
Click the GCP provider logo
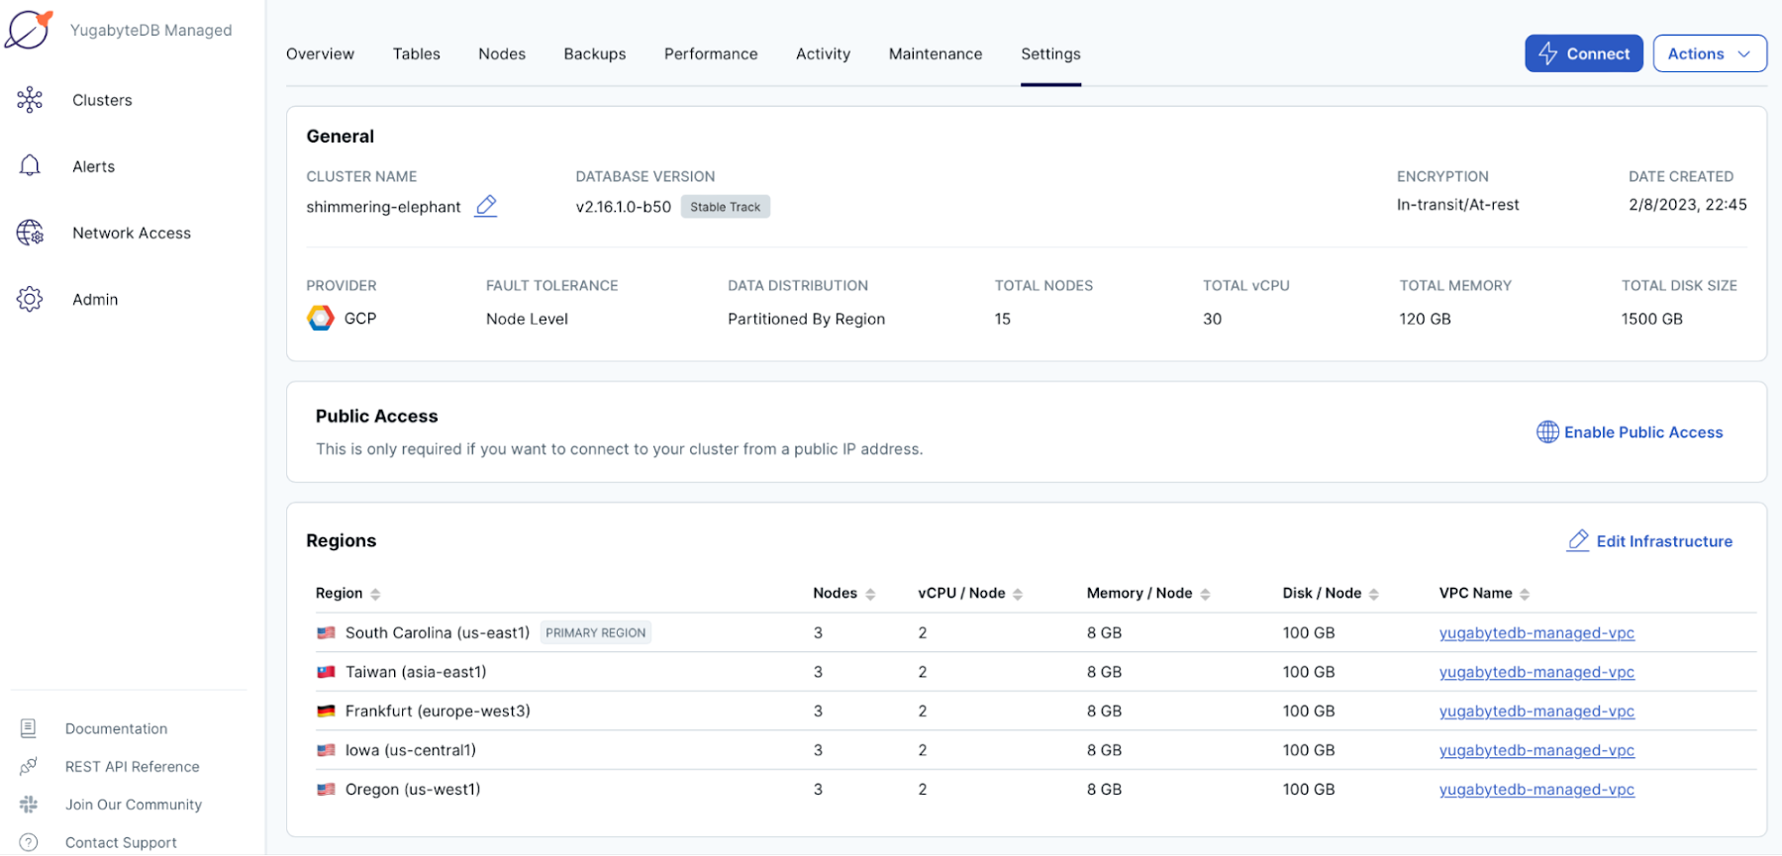click(321, 318)
